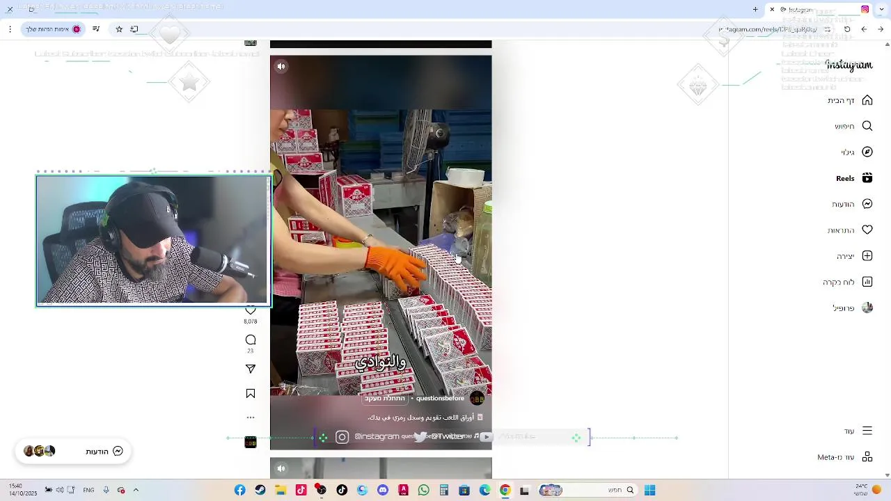Go forward with the browser forward arrow
Viewport: 891px width, 501px height.
pyautogui.click(x=864, y=29)
